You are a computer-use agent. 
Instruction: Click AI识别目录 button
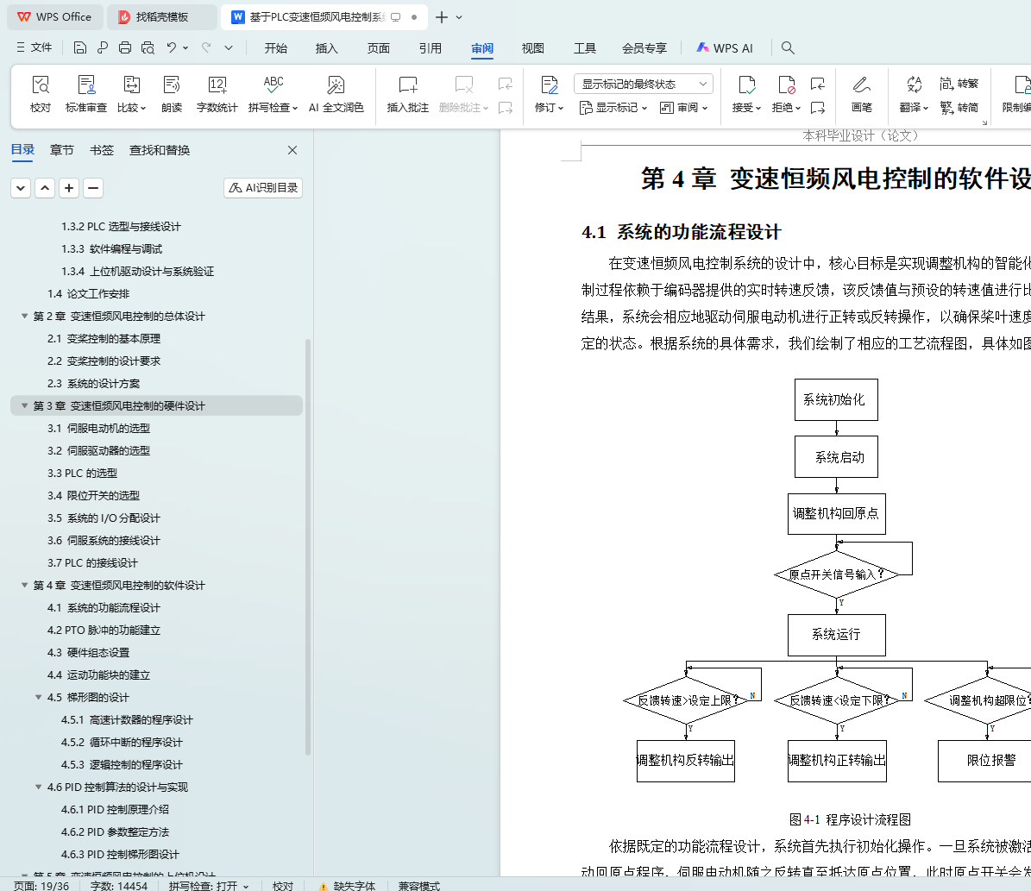(x=263, y=188)
